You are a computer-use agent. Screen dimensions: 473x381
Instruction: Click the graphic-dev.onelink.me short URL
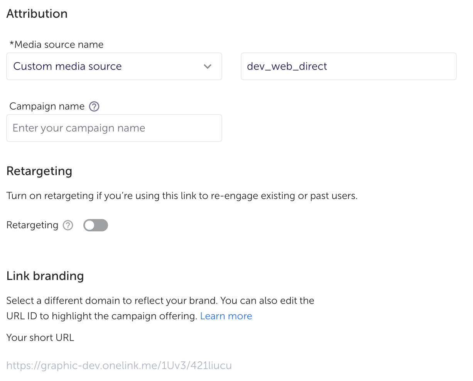pyautogui.click(x=119, y=366)
